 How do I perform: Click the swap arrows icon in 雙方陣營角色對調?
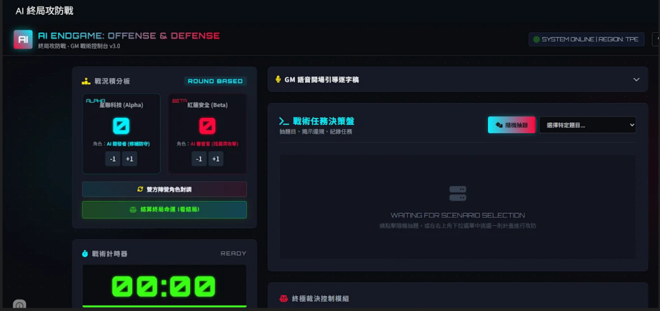point(140,189)
